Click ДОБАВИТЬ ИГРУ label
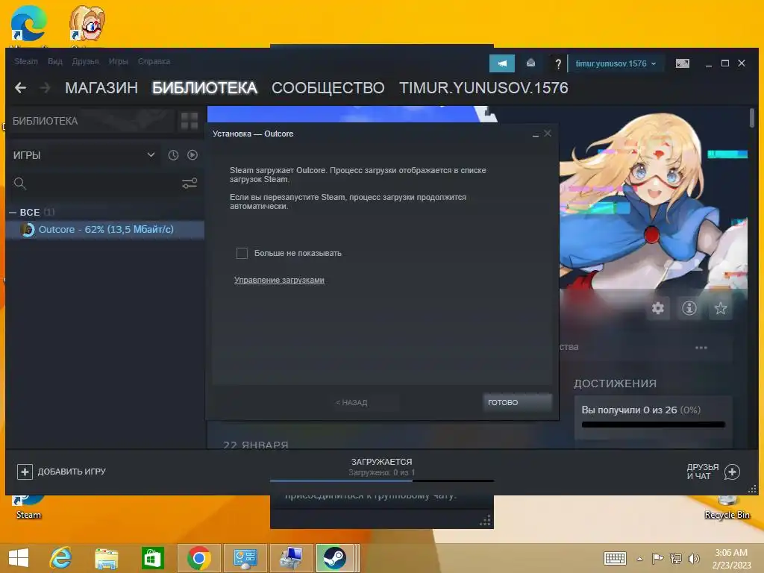764x573 pixels. (x=72, y=472)
